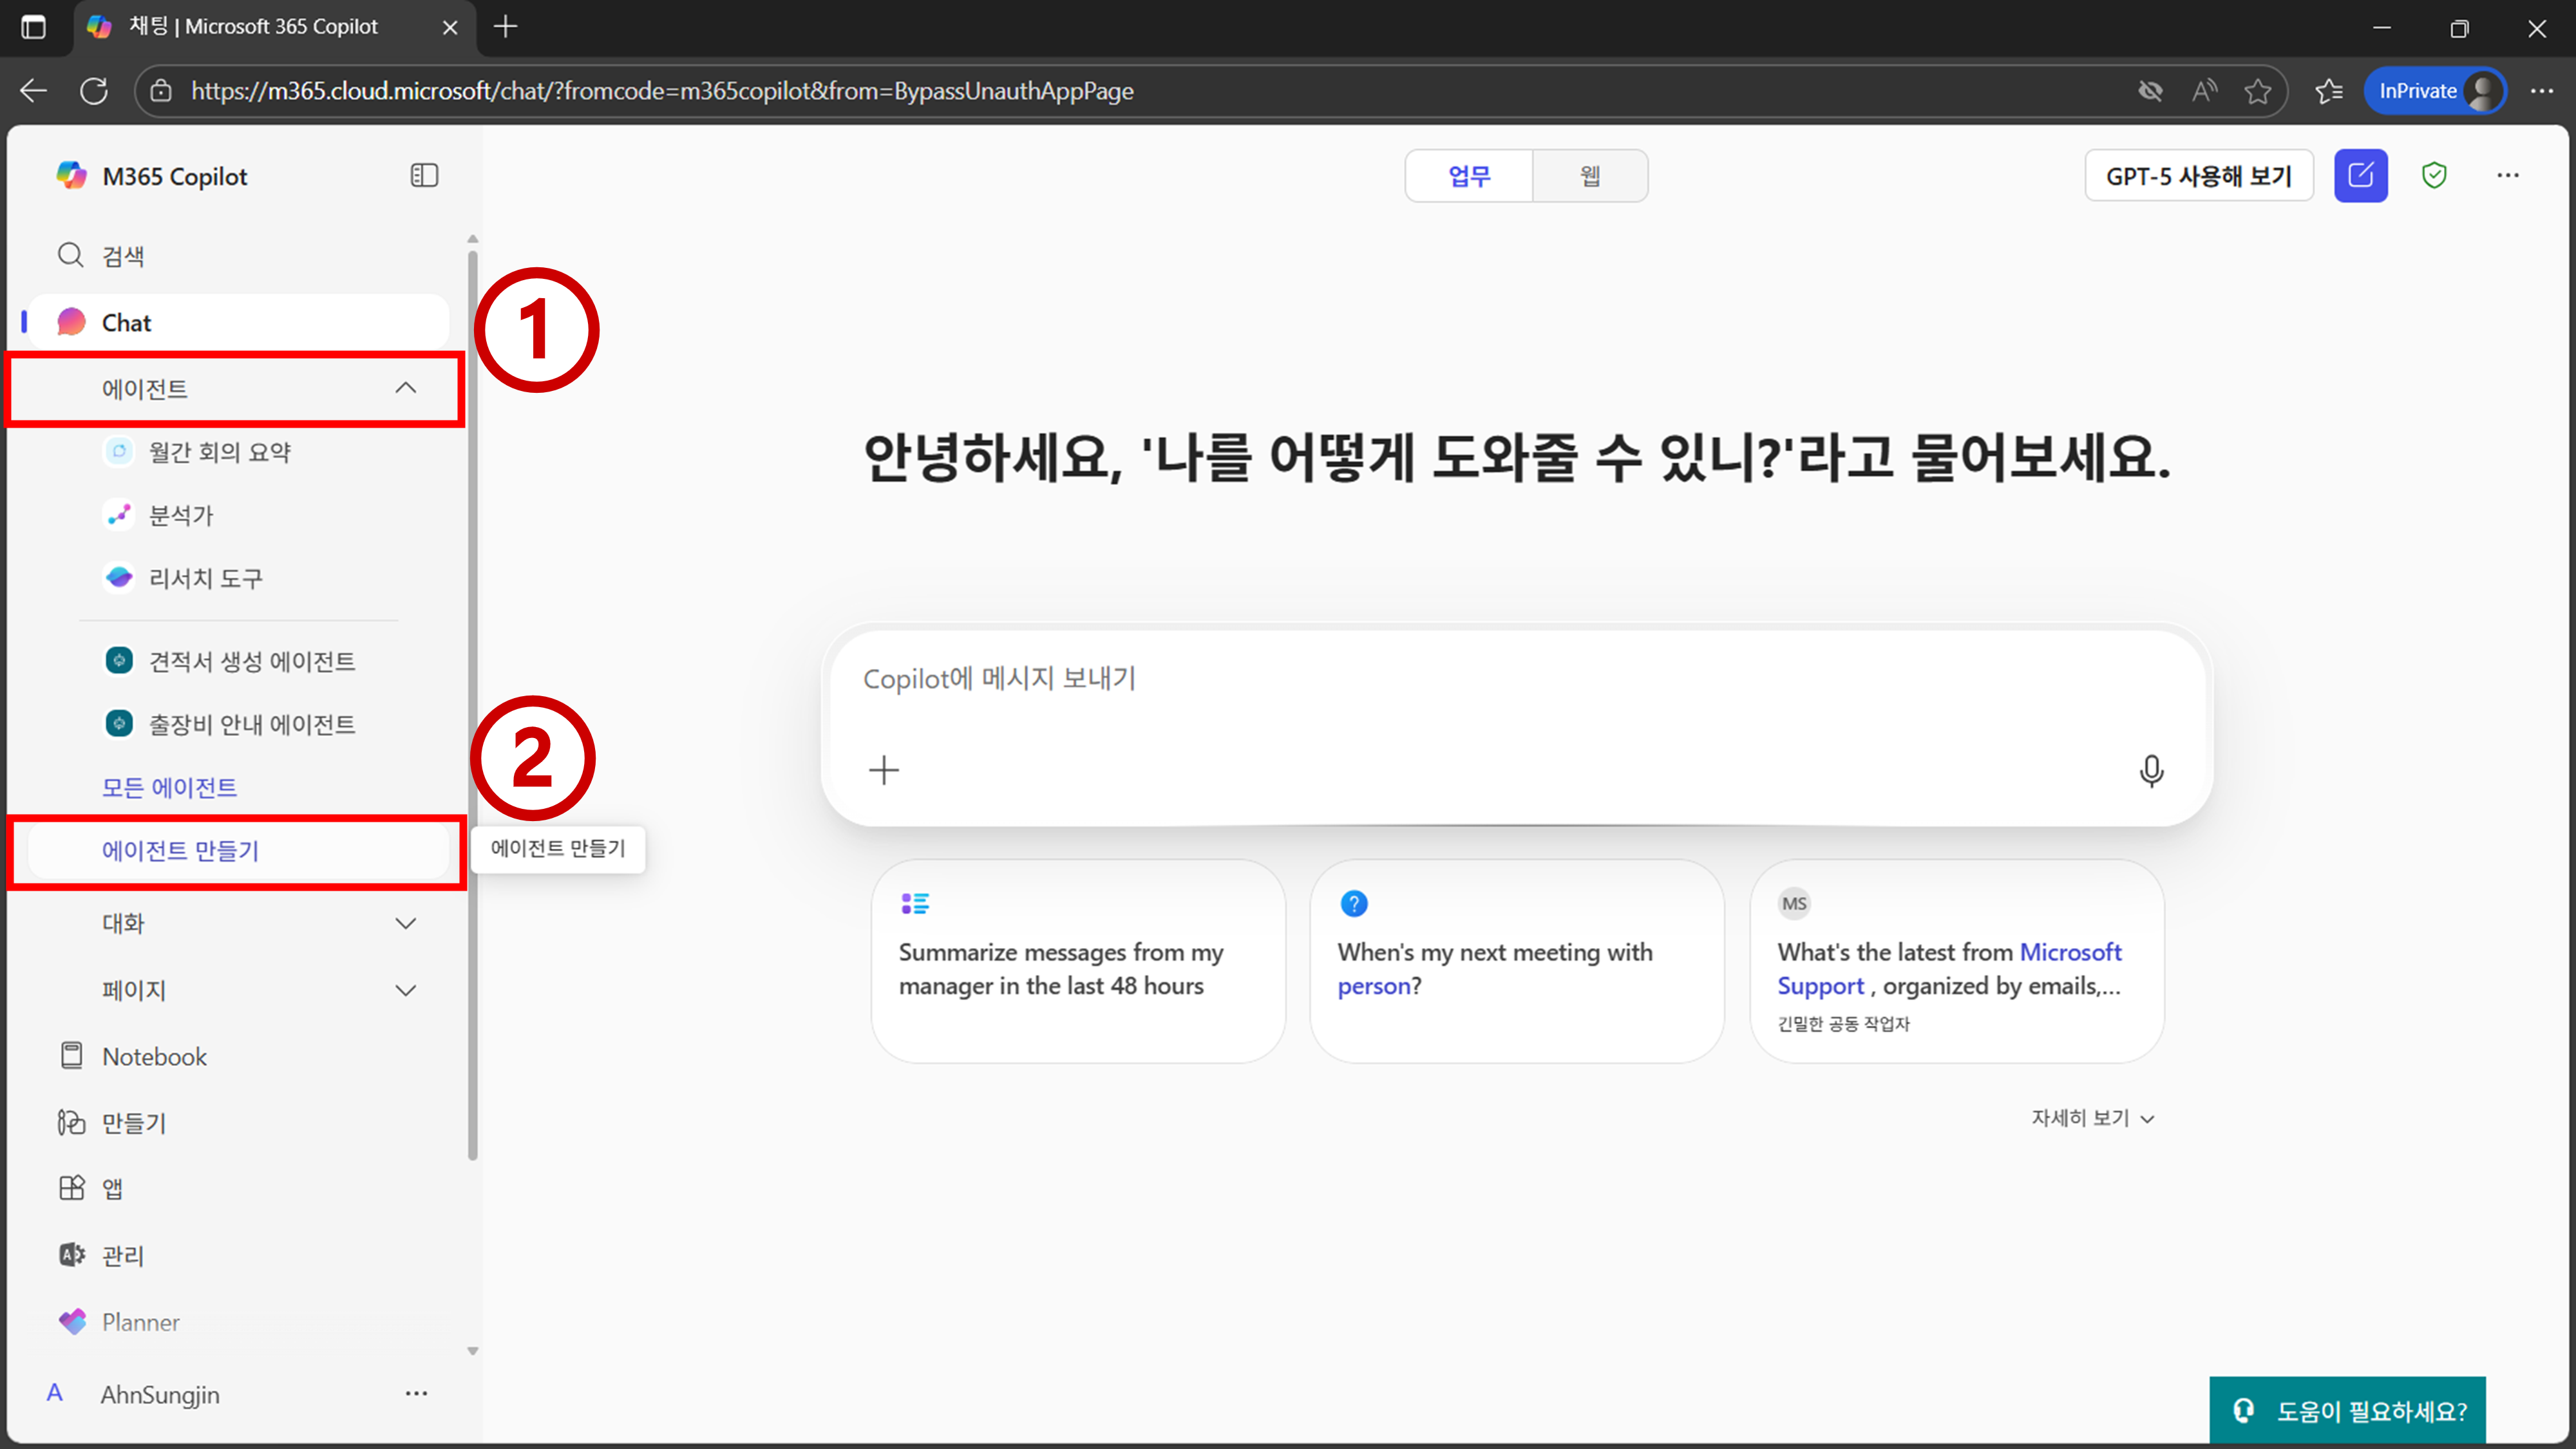
Task: Expand the 페이지 section
Action: pos(405,990)
